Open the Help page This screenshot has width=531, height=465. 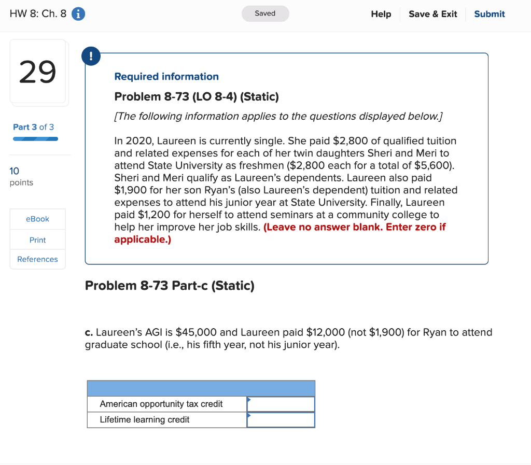click(381, 14)
